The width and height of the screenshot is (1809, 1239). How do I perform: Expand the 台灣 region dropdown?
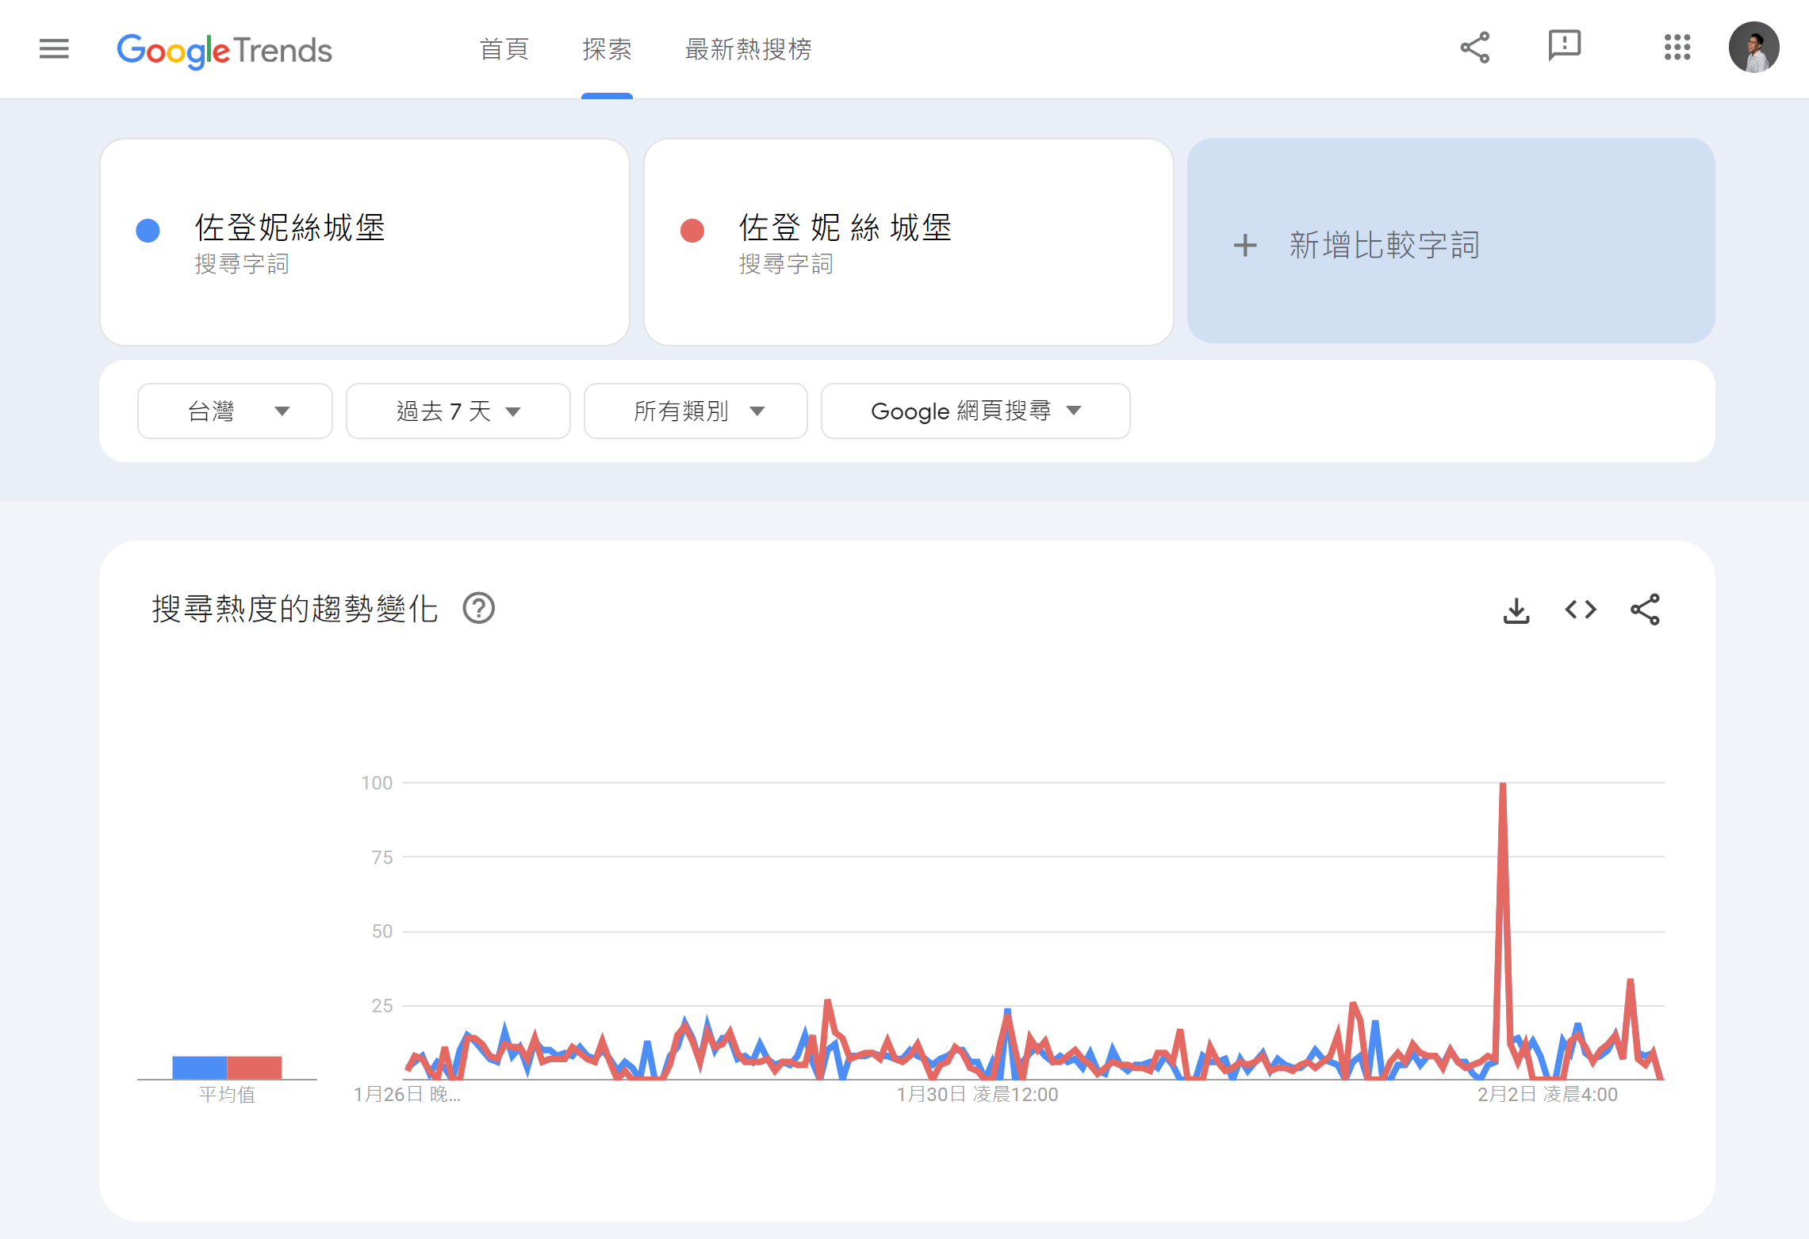coord(235,411)
